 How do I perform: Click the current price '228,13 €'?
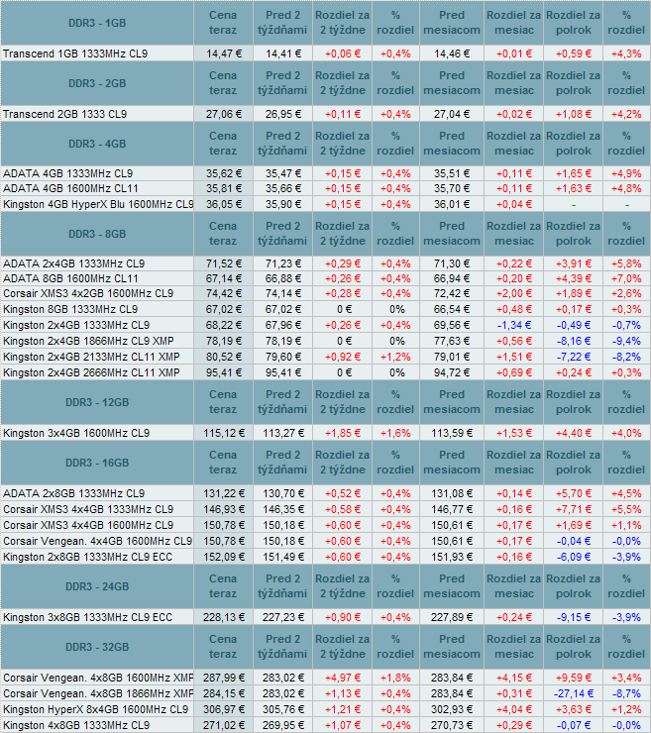point(224,617)
